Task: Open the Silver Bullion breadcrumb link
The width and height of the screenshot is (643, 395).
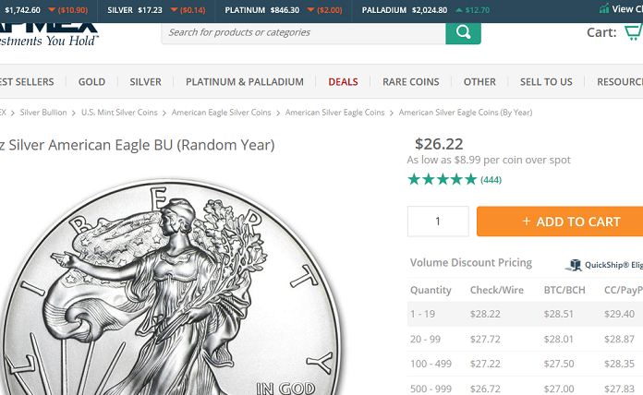Action: [43, 113]
